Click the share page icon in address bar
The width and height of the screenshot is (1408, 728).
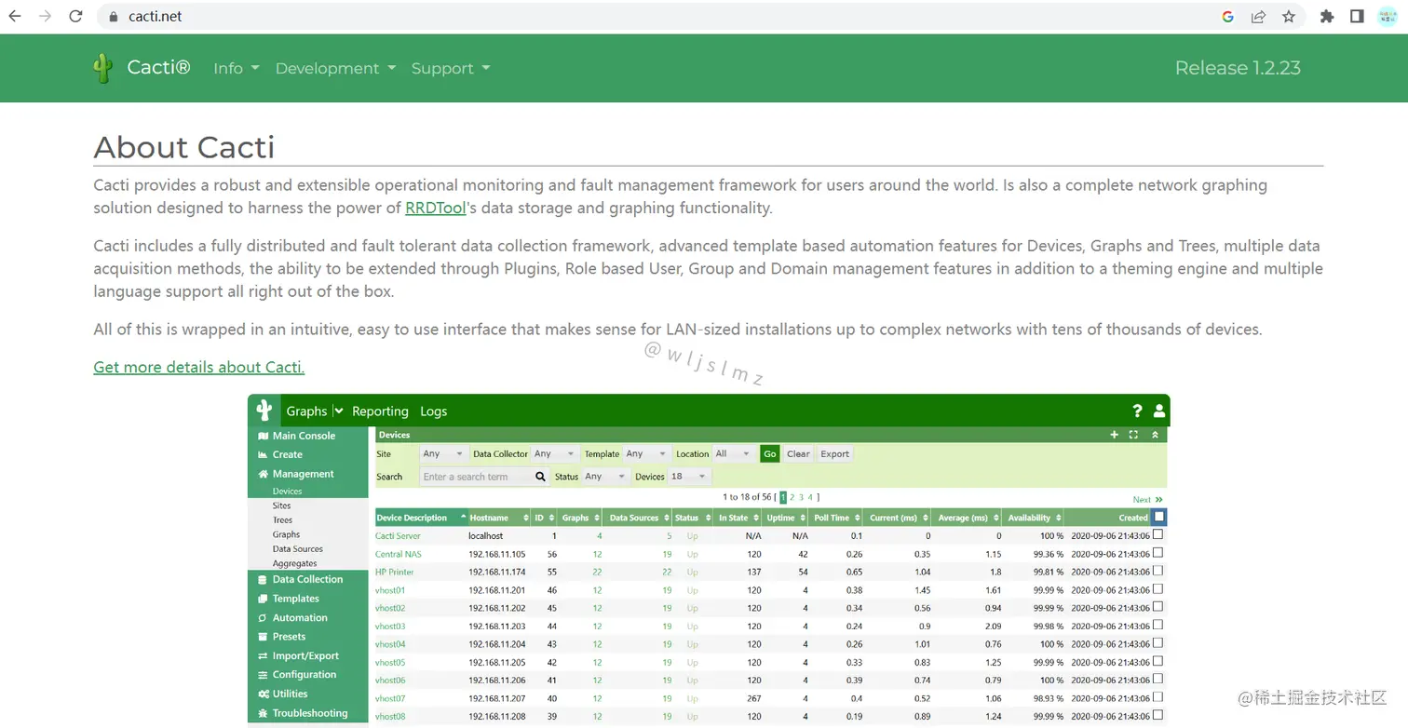[x=1258, y=16]
